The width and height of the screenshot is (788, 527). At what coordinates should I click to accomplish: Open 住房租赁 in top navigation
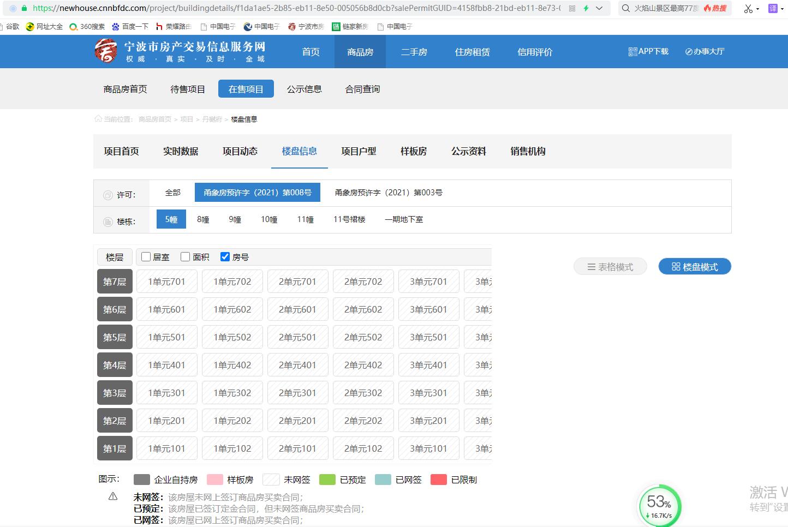click(473, 52)
